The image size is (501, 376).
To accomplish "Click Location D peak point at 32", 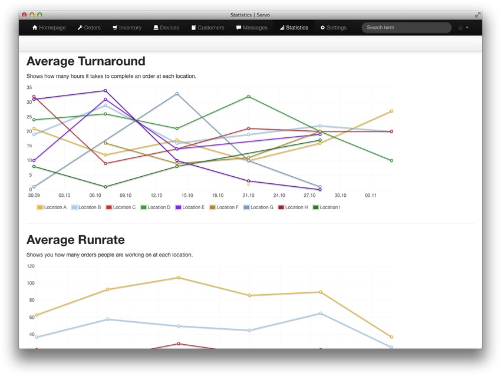I will click(x=249, y=97).
